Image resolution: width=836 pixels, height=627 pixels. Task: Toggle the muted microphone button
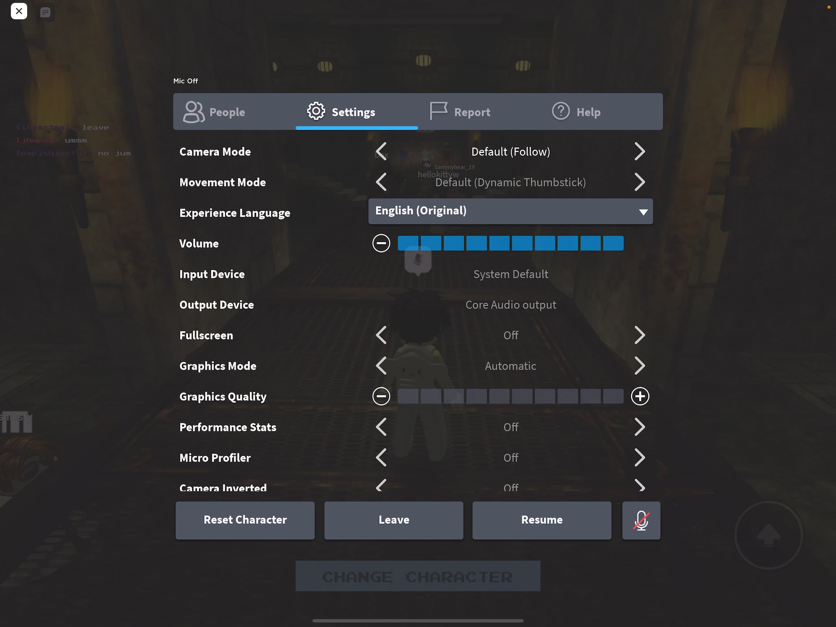tap(641, 520)
